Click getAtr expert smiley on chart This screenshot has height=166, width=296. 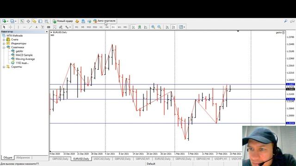click(284, 33)
